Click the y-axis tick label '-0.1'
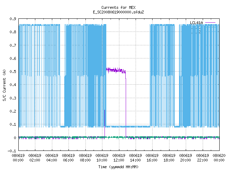The image size is (226, 170). pos(12,151)
